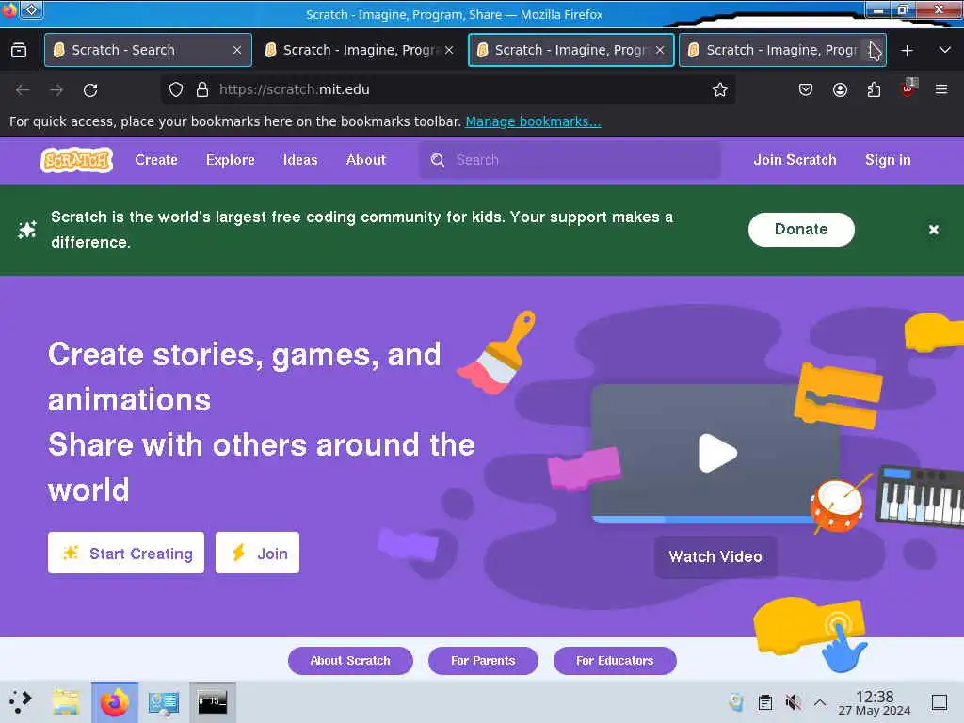This screenshot has height=723, width=964.
Task: Open the terminal from the taskbar
Action: (212, 701)
